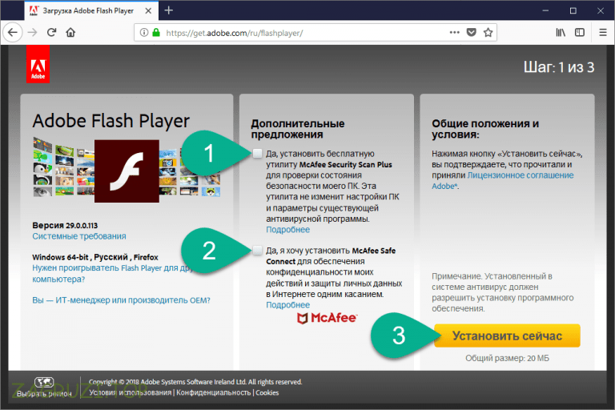The image size is (615, 410).
Task: Open Лицензионное соглашение Adobe link
Action: (x=503, y=180)
